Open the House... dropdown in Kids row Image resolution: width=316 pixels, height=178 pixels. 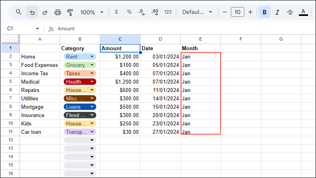pos(92,123)
